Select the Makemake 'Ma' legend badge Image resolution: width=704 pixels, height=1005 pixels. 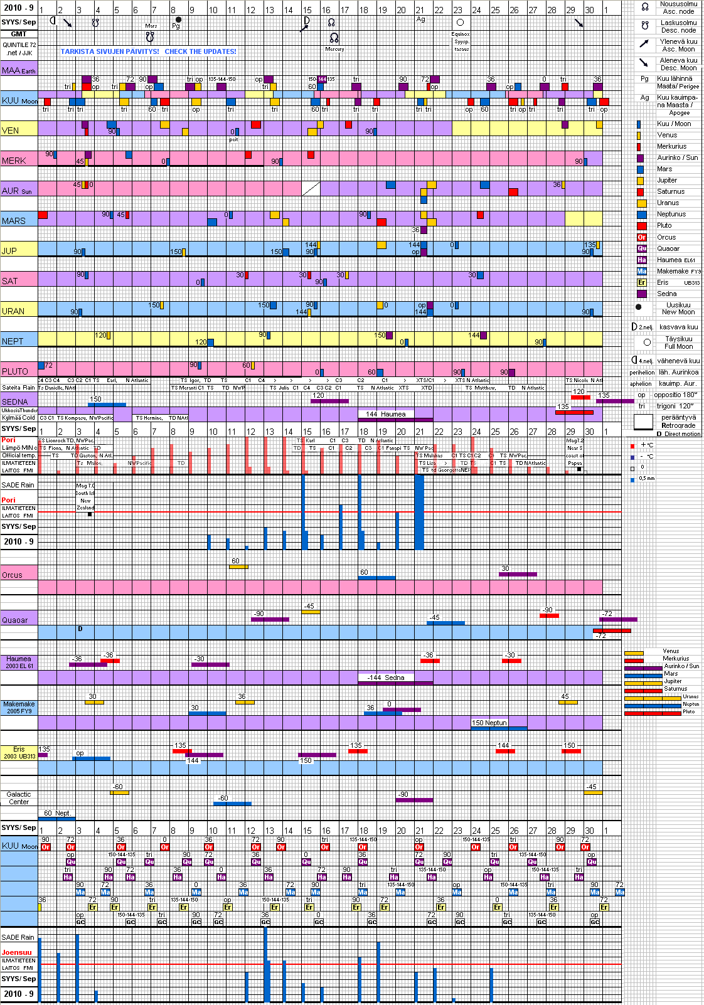pos(641,271)
